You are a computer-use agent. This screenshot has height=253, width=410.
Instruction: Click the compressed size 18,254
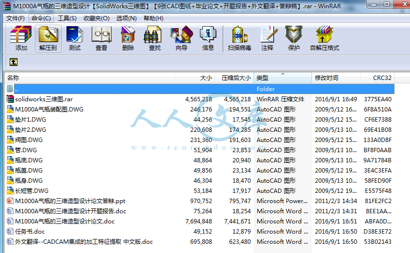click(x=241, y=211)
